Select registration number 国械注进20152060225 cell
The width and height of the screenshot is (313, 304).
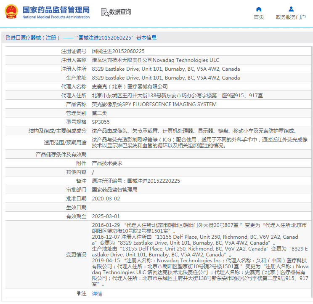click(118, 51)
